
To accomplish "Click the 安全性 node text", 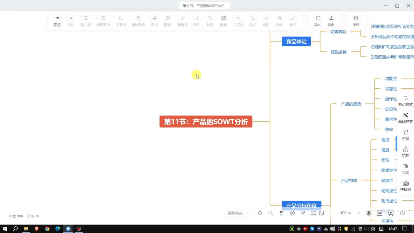I will [391, 109].
